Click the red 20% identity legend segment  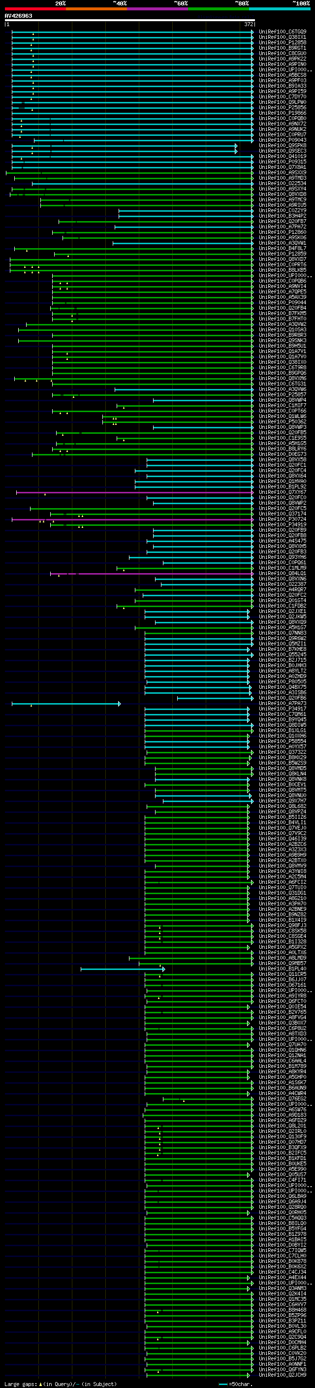[x=35, y=9]
